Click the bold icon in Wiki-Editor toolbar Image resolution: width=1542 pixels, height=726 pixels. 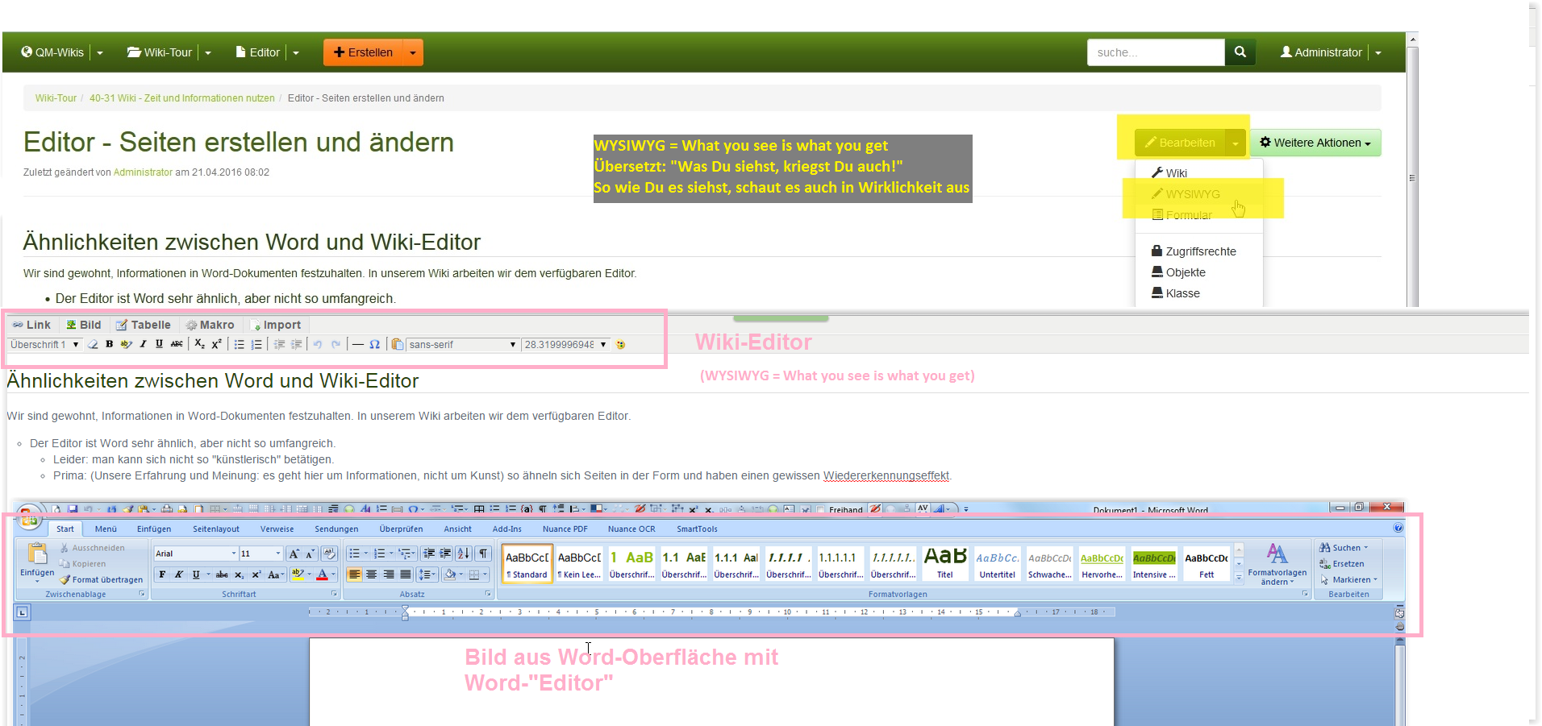[x=109, y=344]
